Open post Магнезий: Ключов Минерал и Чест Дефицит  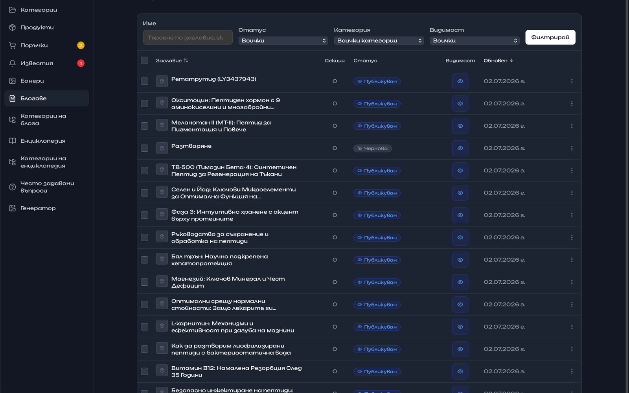(228, 282)
